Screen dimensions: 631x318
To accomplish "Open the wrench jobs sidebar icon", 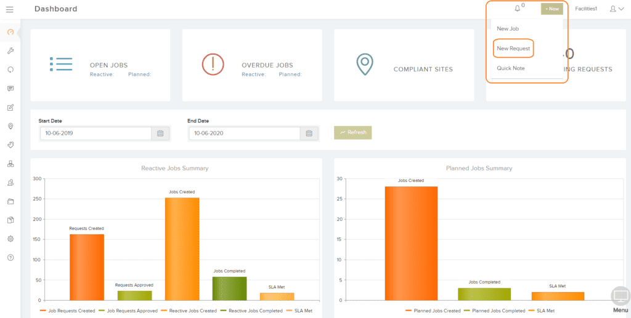I will [x=10, y=50].
